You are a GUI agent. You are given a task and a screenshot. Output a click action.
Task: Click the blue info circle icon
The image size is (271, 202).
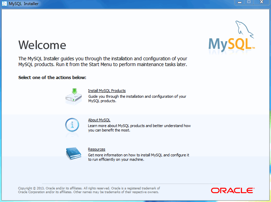(72, 125)
